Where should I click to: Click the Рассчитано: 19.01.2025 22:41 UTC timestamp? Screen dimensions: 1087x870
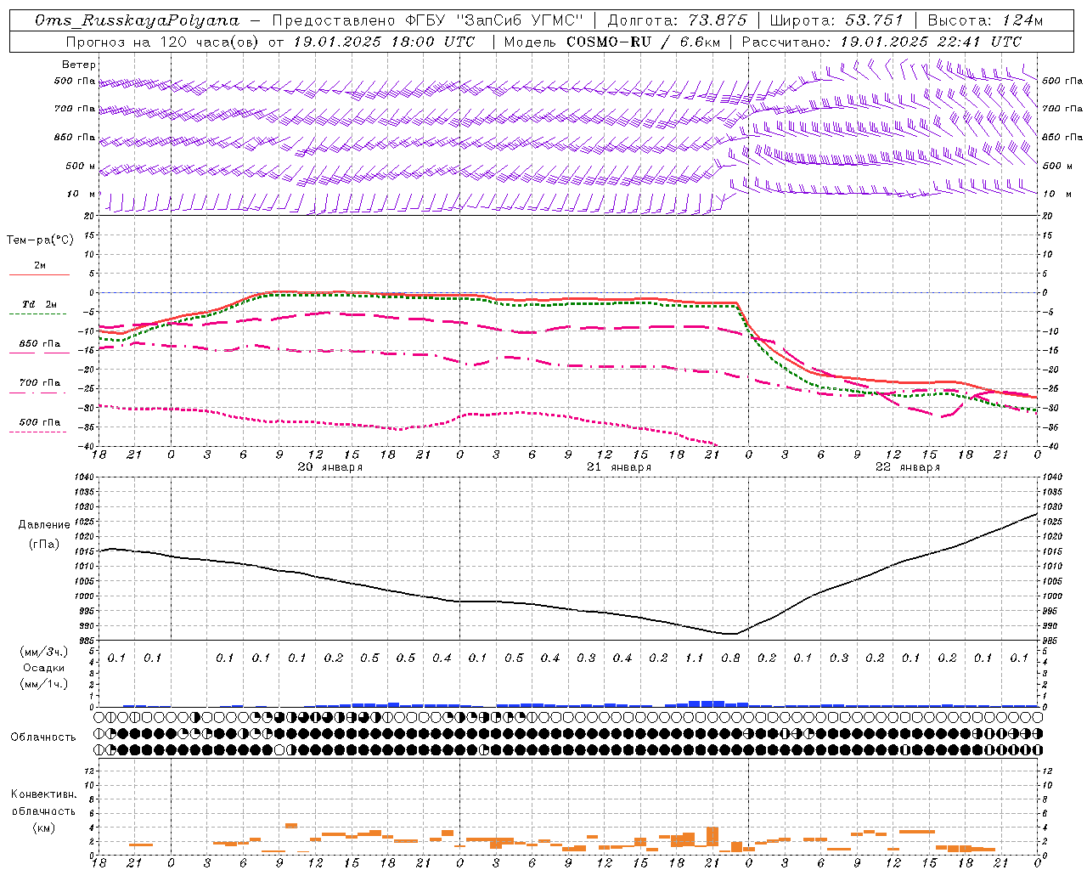pyautogui.click(x=881, y=41)
